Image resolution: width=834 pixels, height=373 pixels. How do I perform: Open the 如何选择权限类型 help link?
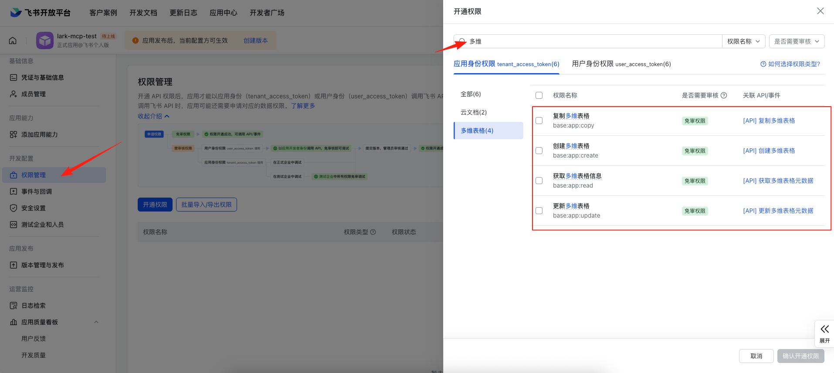click(790, 64)
